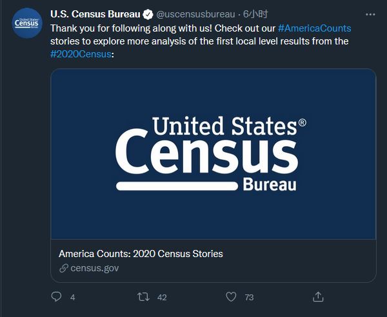Open the U.S. Census Bureau profile avatar
The image size is (387, 317).
click(26, 23)
